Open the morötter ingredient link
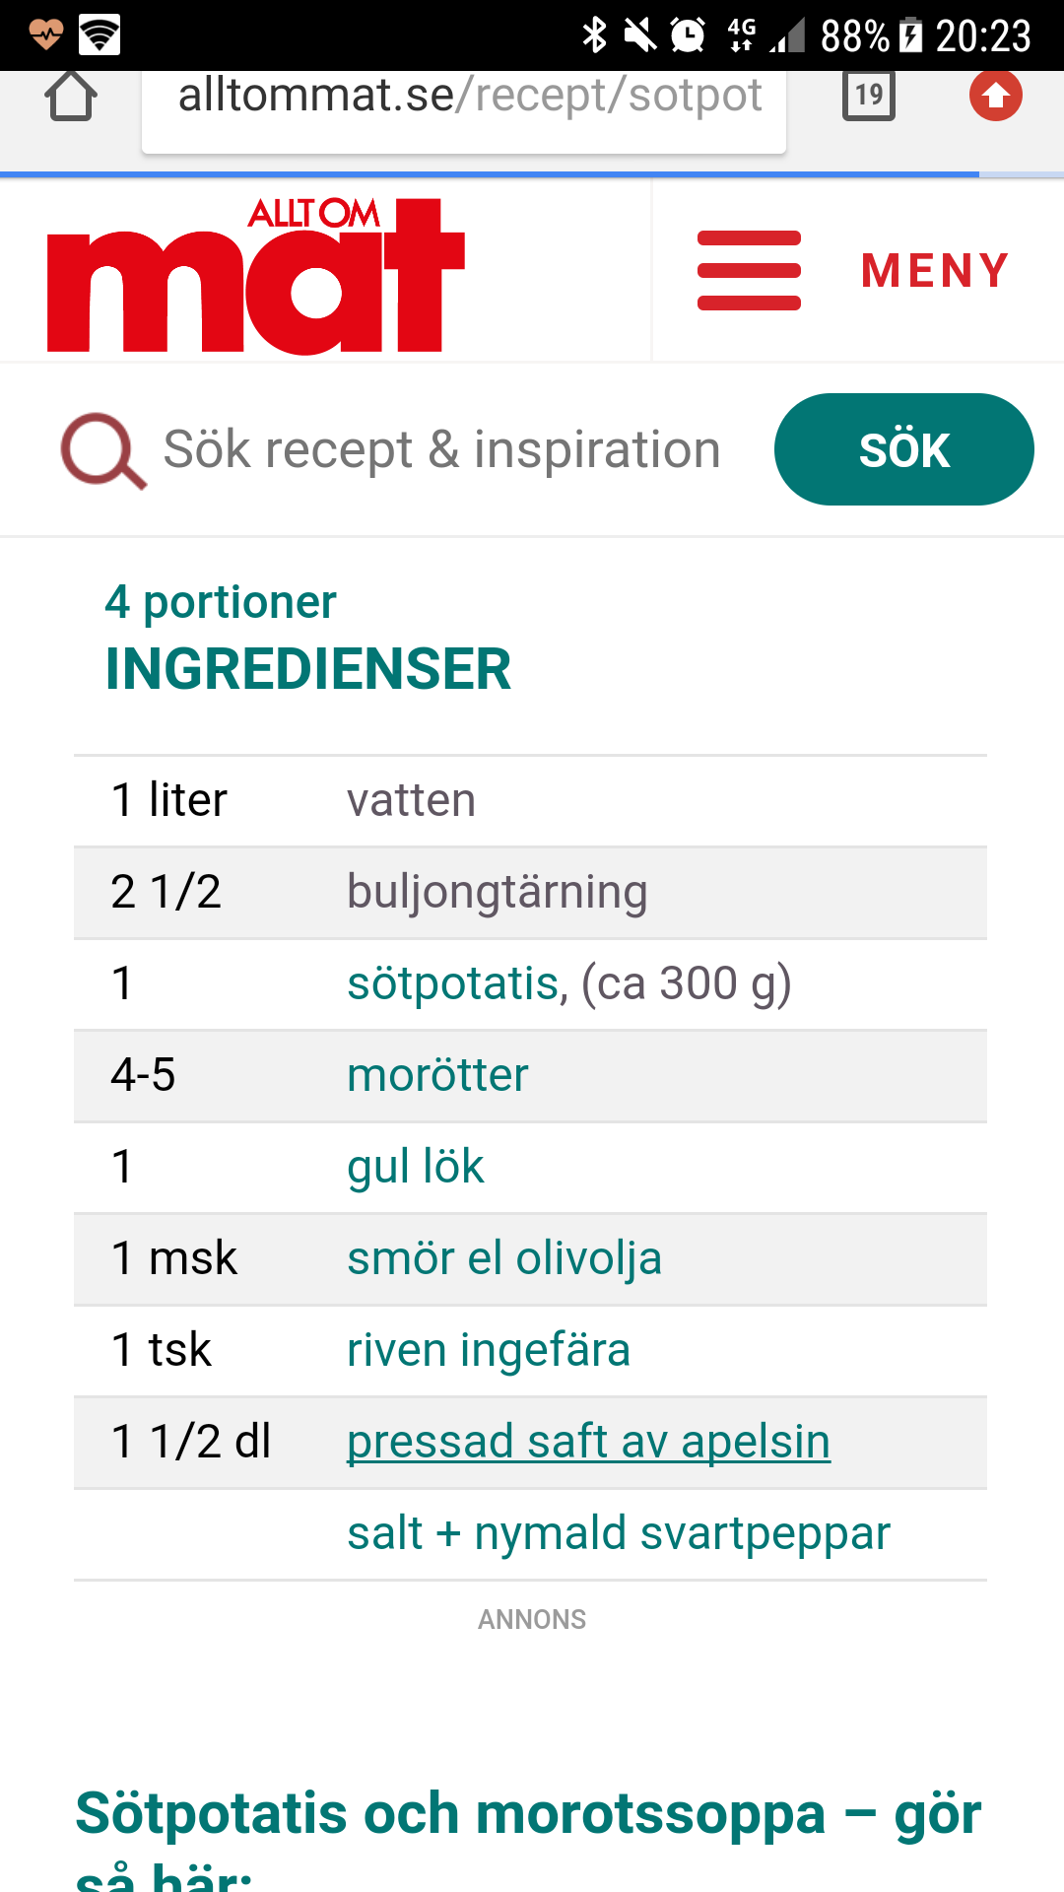The image size is (1064, 1892). point(437,1075)
